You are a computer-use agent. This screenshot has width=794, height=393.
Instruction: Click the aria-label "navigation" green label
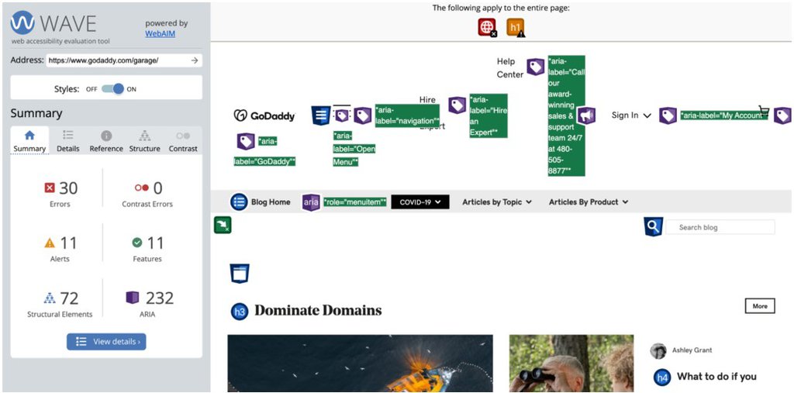pos(407,115)
